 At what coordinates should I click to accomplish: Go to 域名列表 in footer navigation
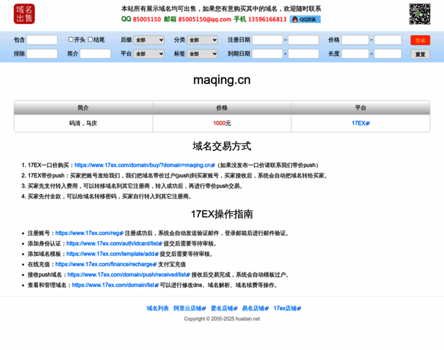pyautogui.click(x=157, y=309)
